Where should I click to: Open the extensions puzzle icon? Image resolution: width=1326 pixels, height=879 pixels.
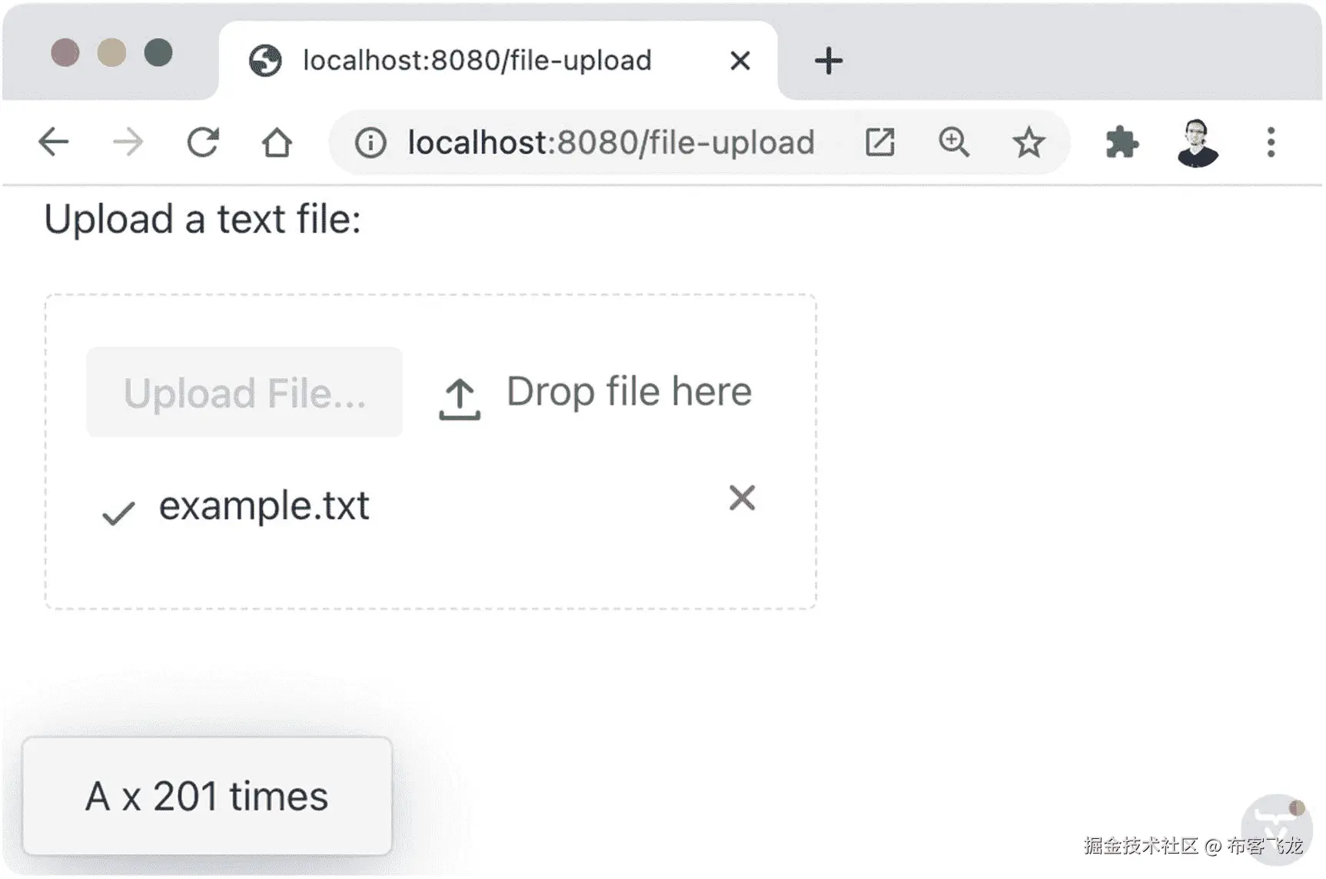(x=1122, y=142)
